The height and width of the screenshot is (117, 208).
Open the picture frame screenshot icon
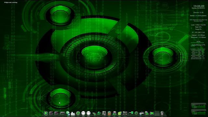coord(125,113)
